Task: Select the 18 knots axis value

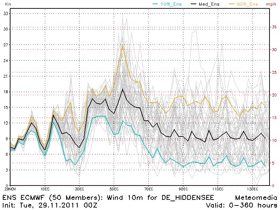Action: pos(6,92)
